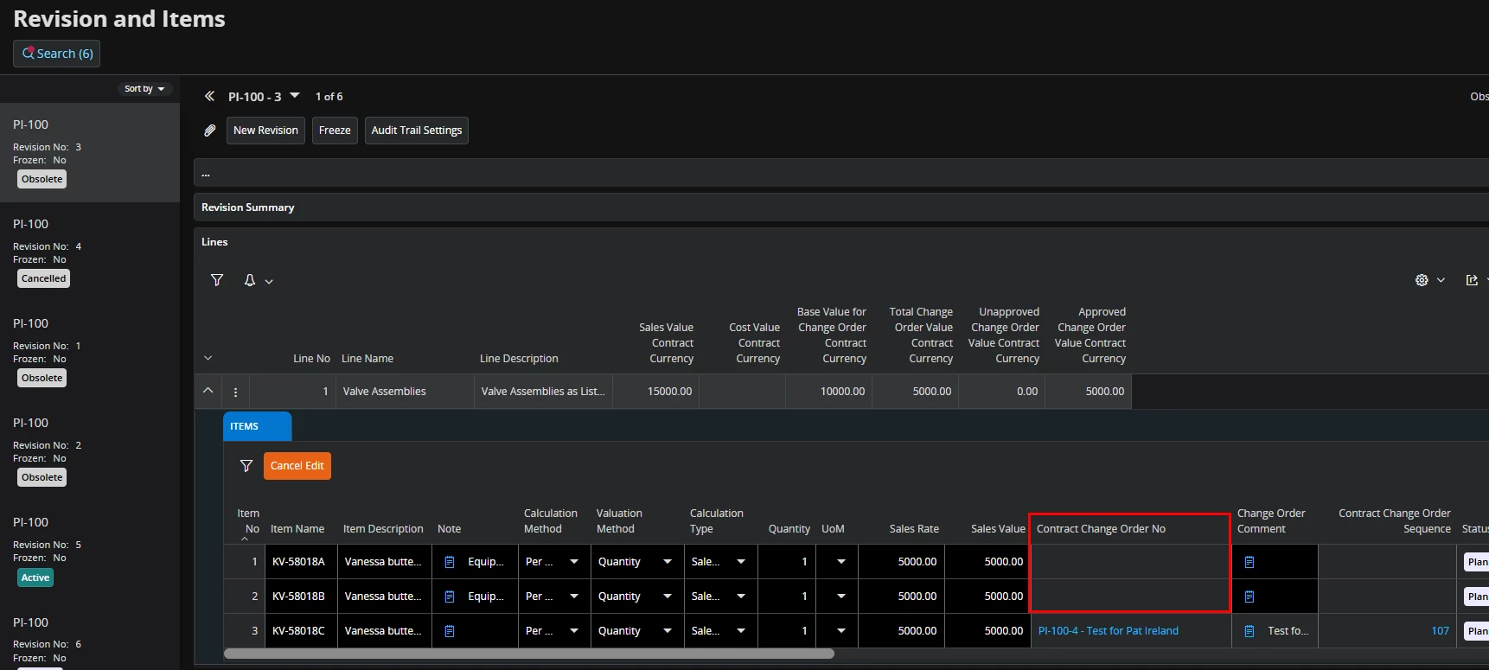Open the Lines notification bell icon
The height and width of the screenshot is (670, 1489).
(250, 280)
